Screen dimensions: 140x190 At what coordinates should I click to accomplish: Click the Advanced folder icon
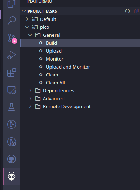pyautogui.click(x=38, y=98)
